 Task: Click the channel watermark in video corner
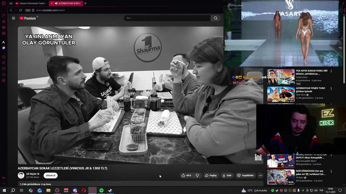[x=258, y=157]
